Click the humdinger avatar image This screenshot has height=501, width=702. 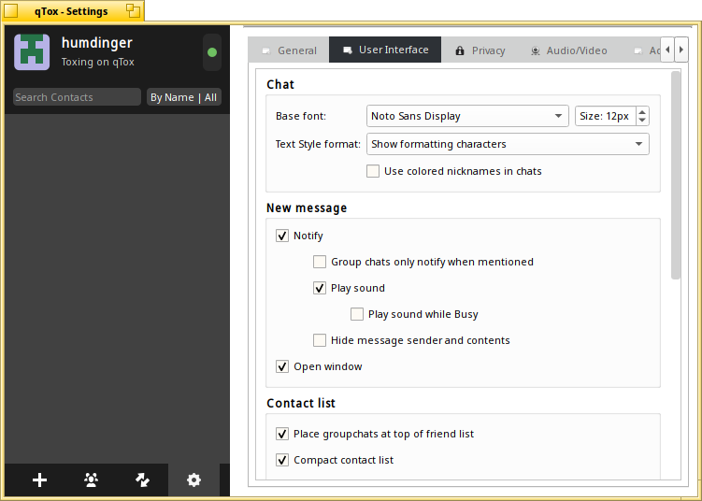click(x=32, y=52)
